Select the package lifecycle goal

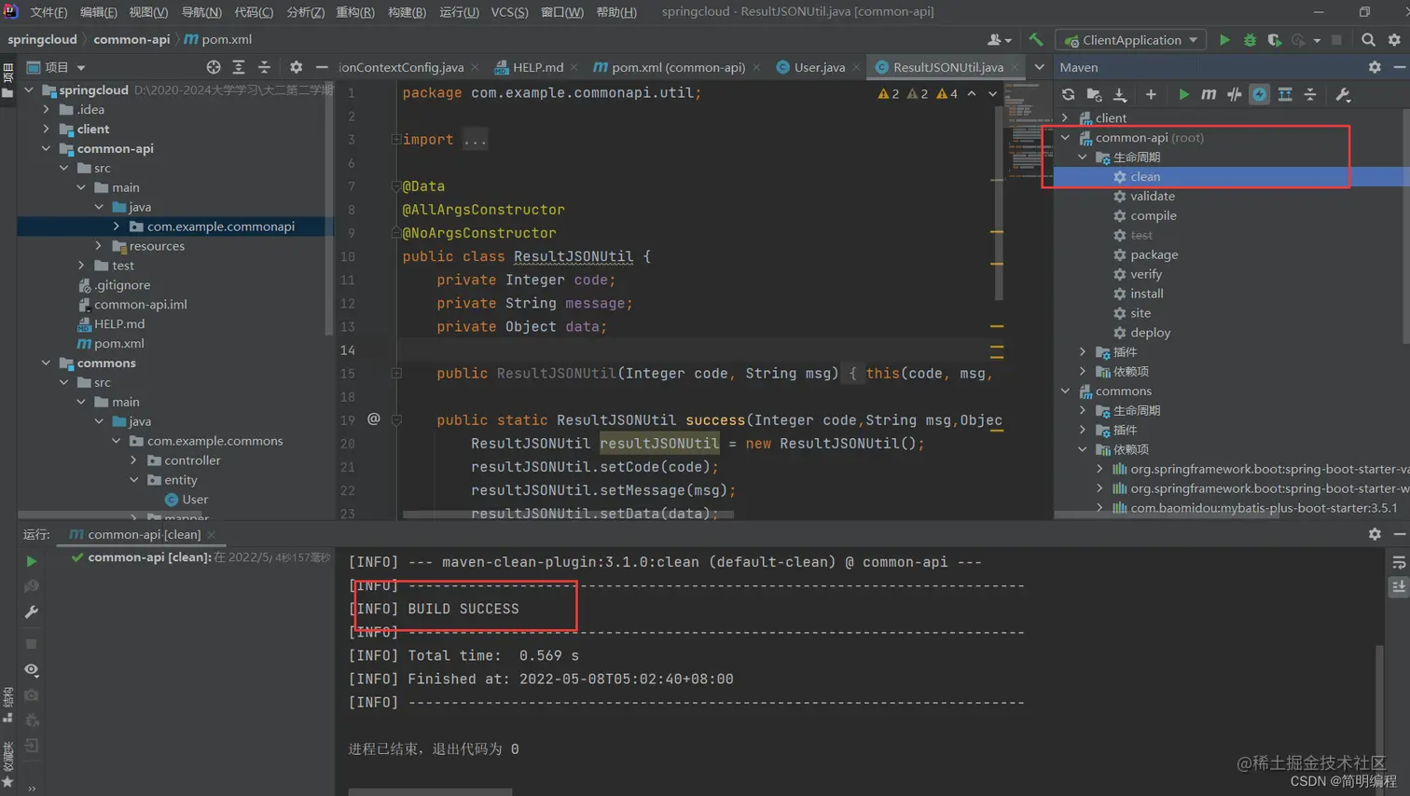[x=1154, y=254]
